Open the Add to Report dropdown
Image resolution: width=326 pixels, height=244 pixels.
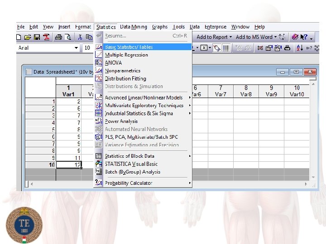pos(230,37)
